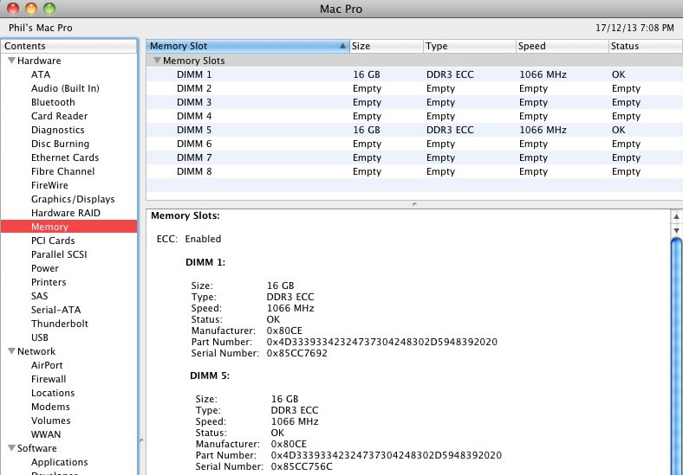Select Hardware RAID in sidebar
The height and width of the screenshot is (475, 683).
66,213
